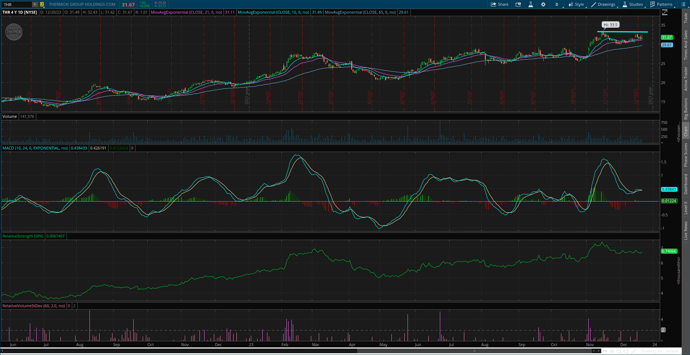Image resolution: width=690 pixels, height=355 pixels.
Task: Click the horizontal chart scrollbar thumb
Action: click(x=474, y=351)
